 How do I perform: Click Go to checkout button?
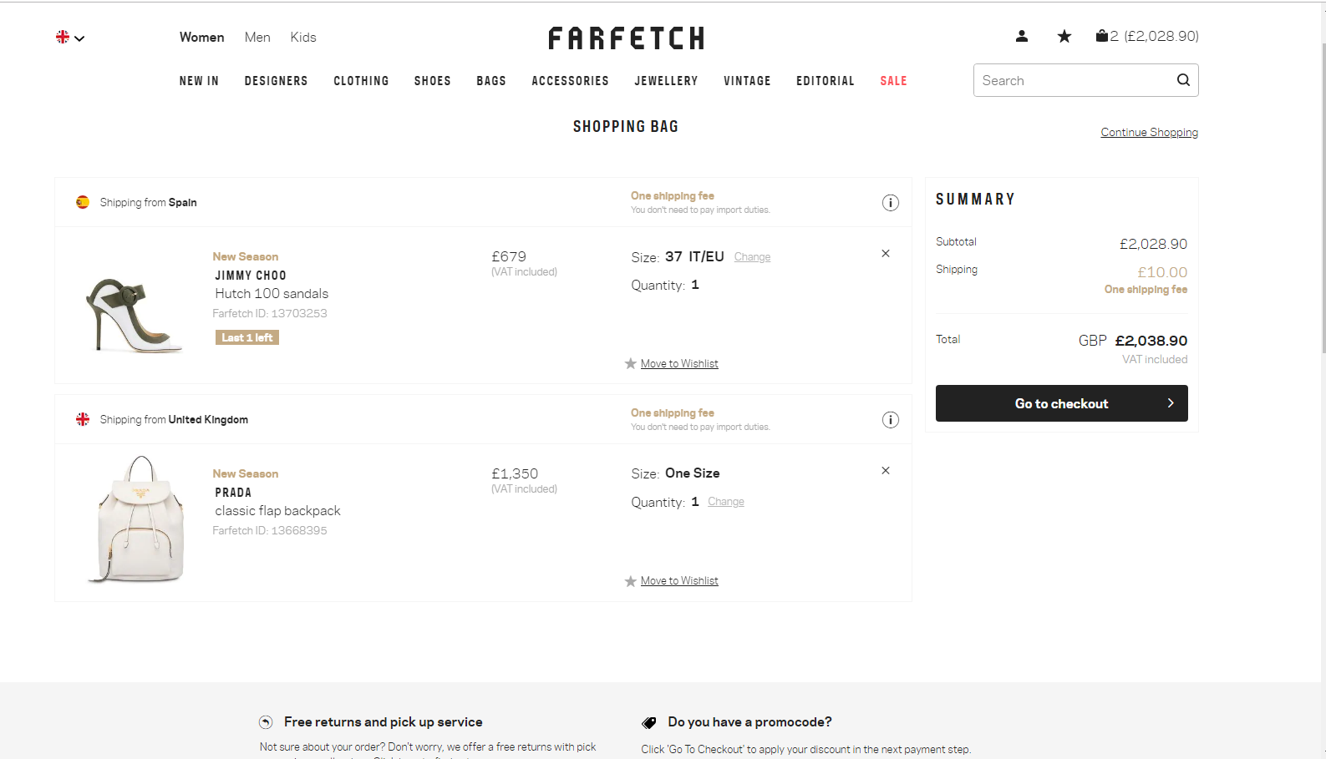click(1061, 403)
